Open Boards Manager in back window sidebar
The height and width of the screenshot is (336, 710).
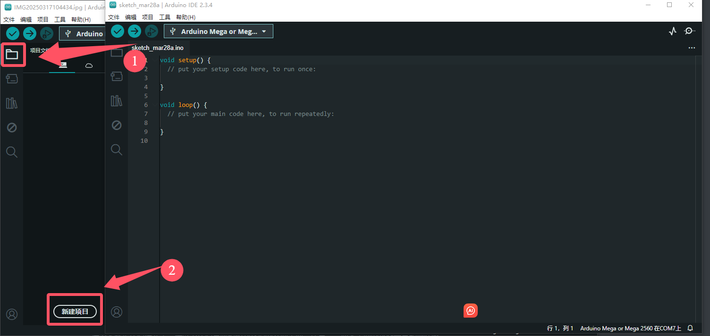point(12,79)
